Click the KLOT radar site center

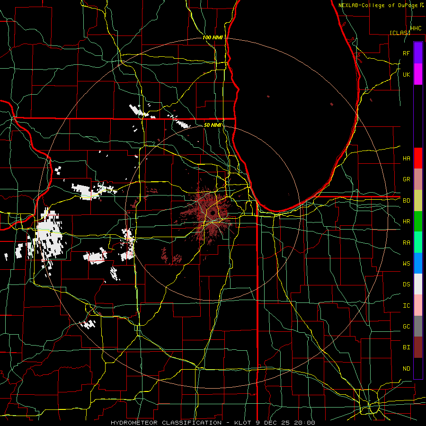tap(213, 213)
